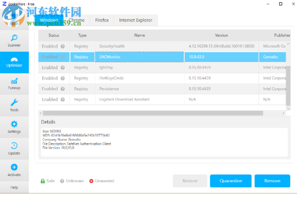Click the Microsoft publisher cell

272,46
